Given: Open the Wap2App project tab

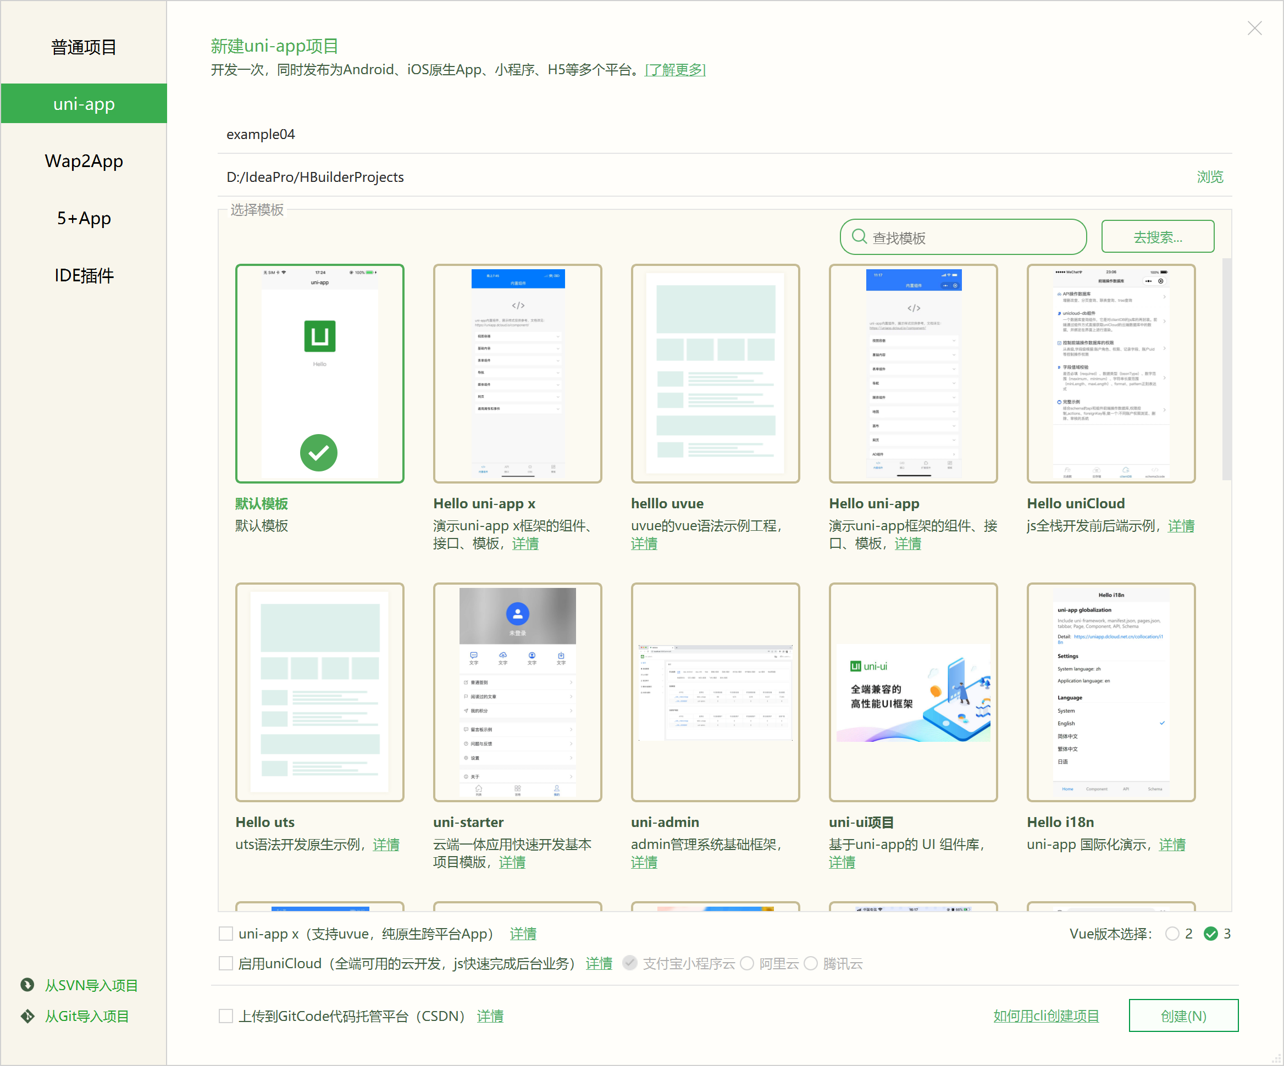Looking at the screenshot, I should coord(84,162).
